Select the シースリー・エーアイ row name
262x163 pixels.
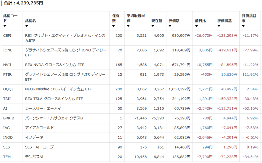click(x=43, y=108)
